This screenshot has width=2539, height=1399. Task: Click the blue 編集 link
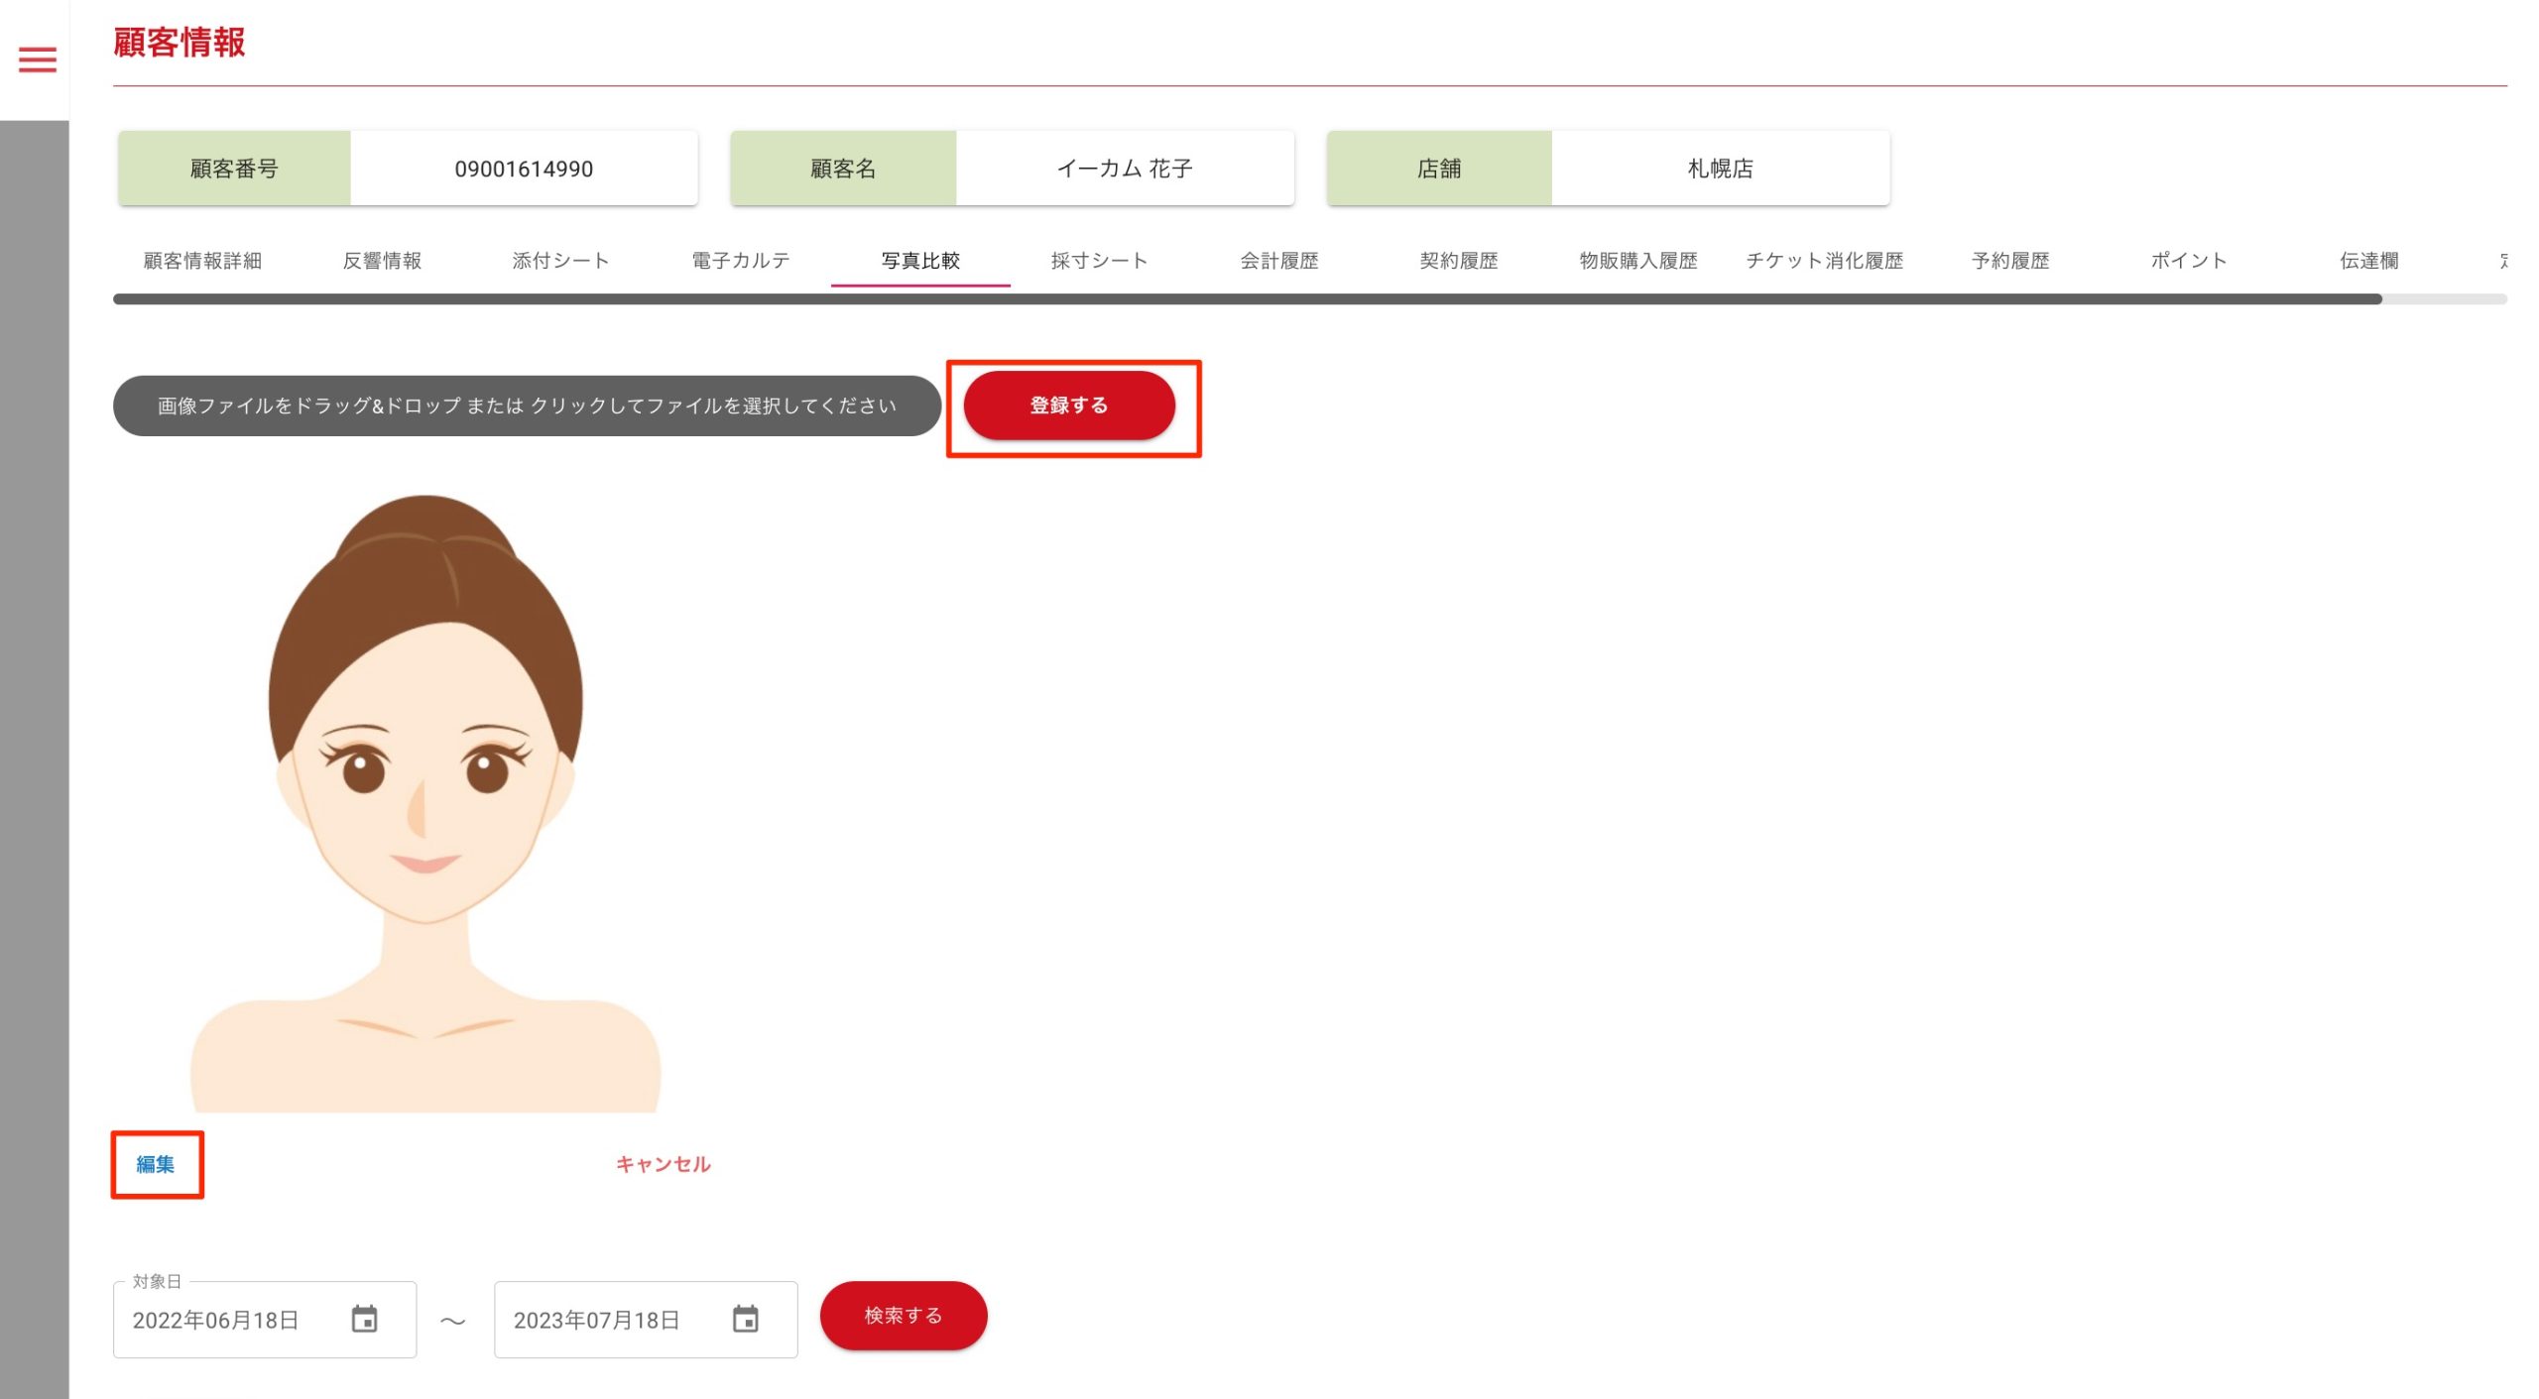(x=156, y=1164)
